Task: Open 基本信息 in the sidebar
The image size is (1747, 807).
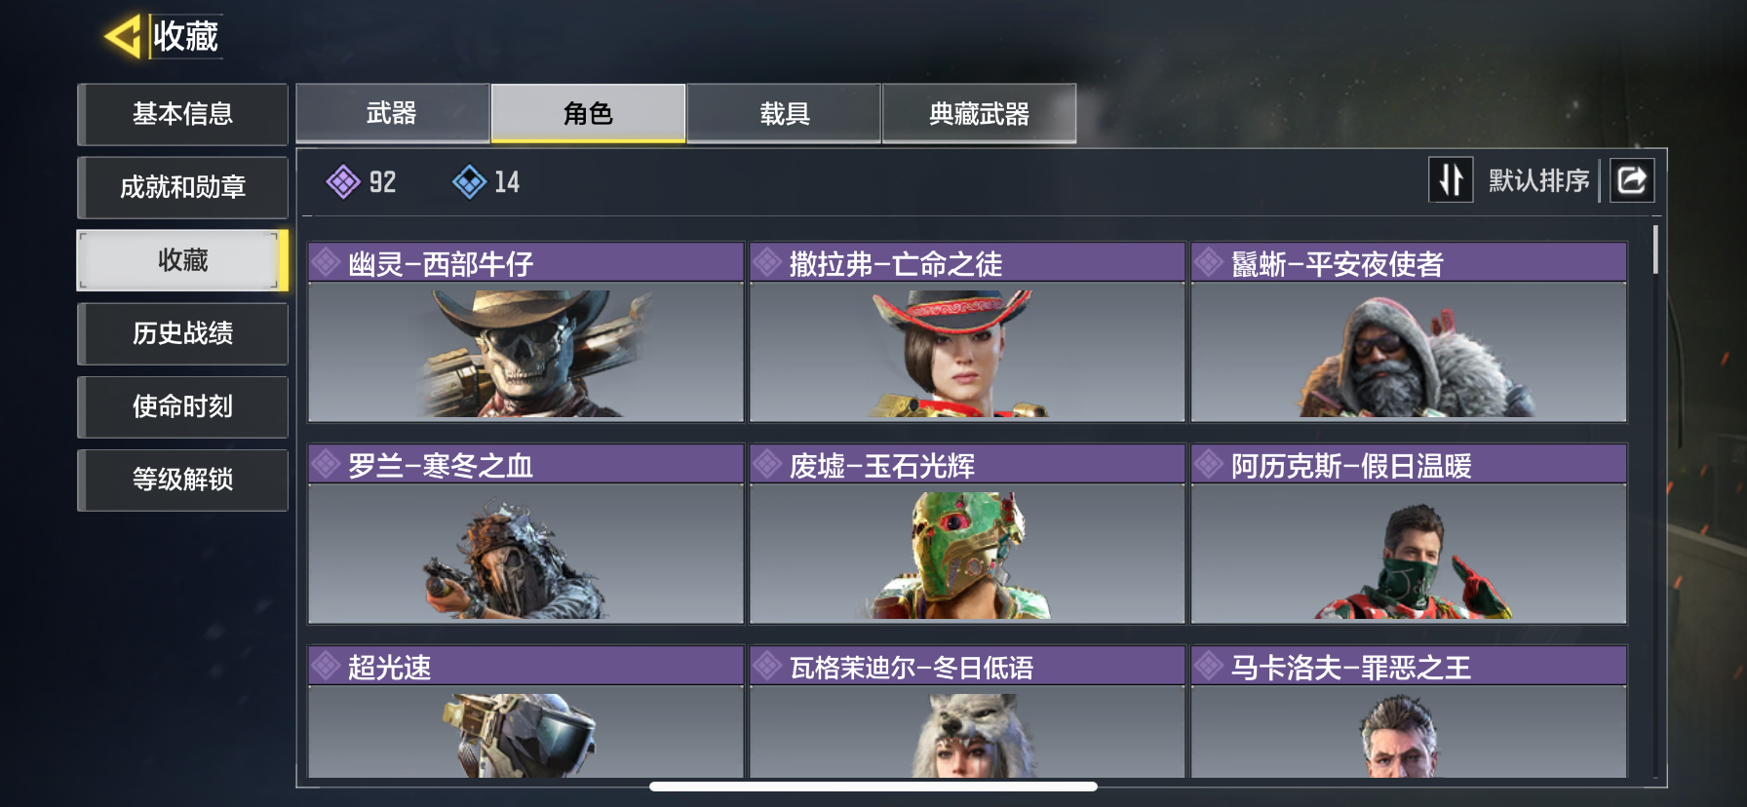Action: (183, 114)
